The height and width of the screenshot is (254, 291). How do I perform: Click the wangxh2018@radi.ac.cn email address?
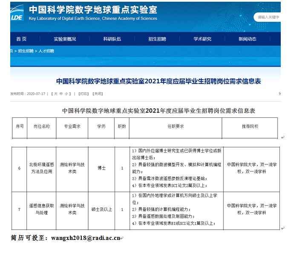[86, 238]
